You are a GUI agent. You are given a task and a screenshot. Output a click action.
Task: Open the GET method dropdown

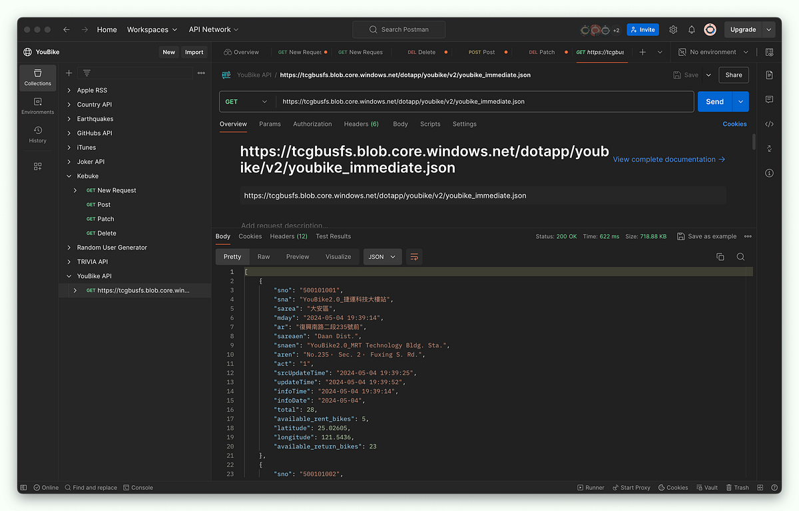click(246, 100)
